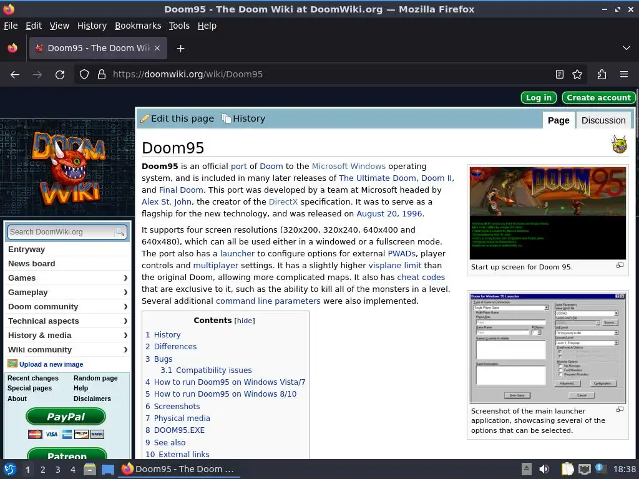The height and width of the screenshot is (479, 639).
Task: Select the Doom95 Firefox taskbar entry
Action: tap(179, 469)
